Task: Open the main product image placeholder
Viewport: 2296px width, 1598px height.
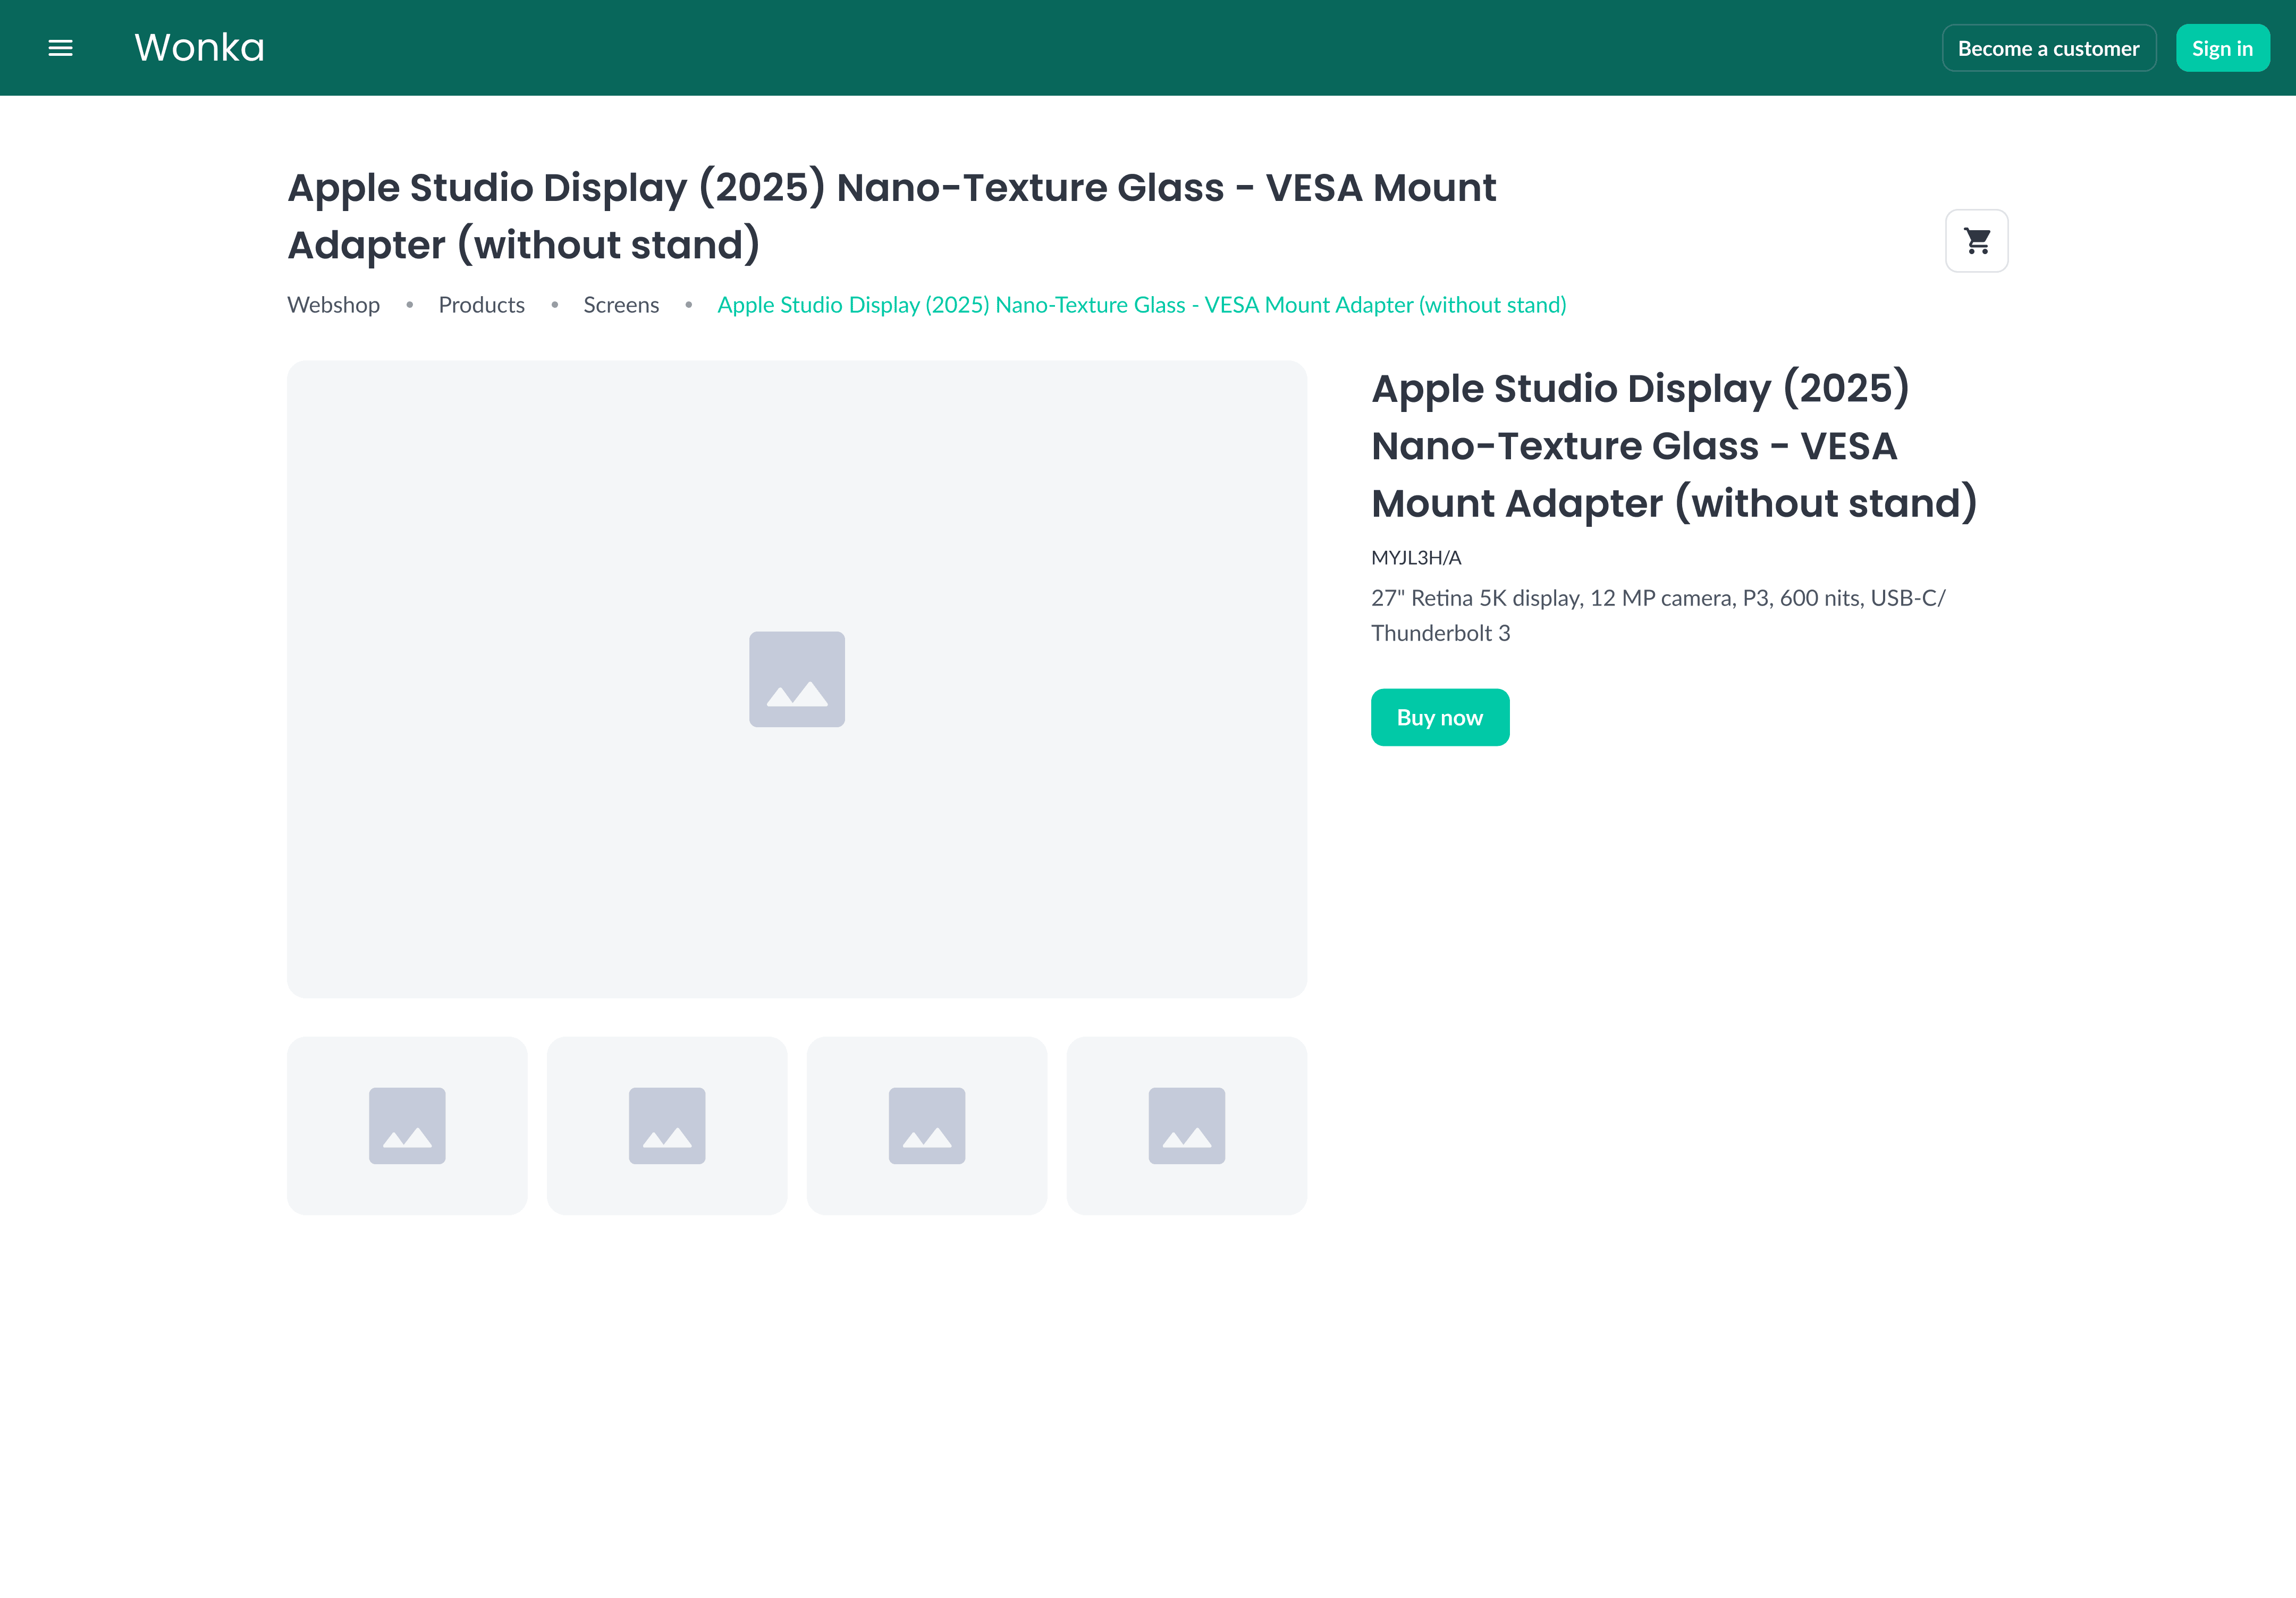Action: tap(796, 679)
